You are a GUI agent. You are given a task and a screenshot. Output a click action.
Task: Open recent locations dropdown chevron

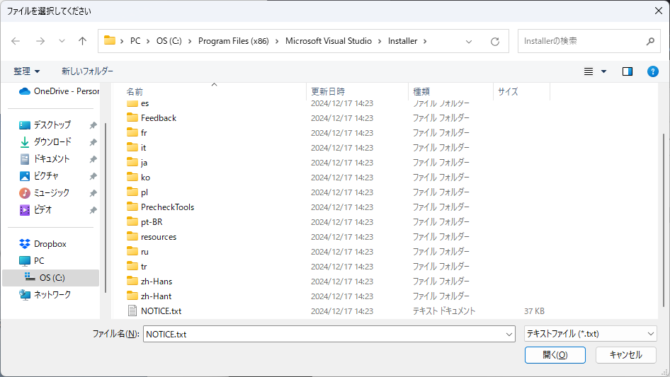62,41
